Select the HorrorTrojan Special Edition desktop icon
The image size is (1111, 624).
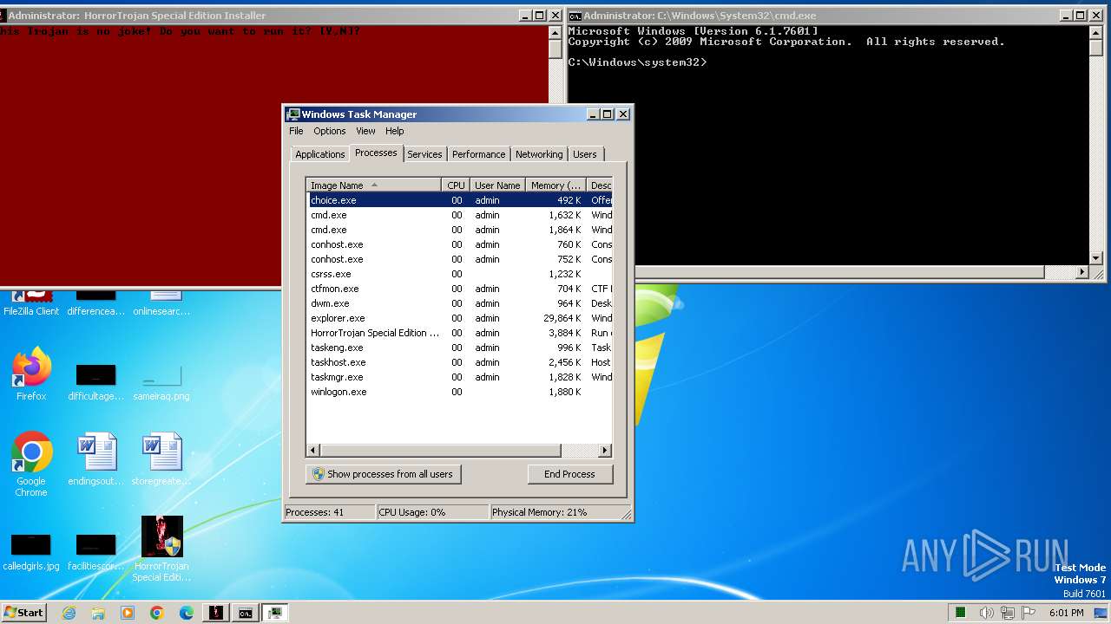coord(162,549)
